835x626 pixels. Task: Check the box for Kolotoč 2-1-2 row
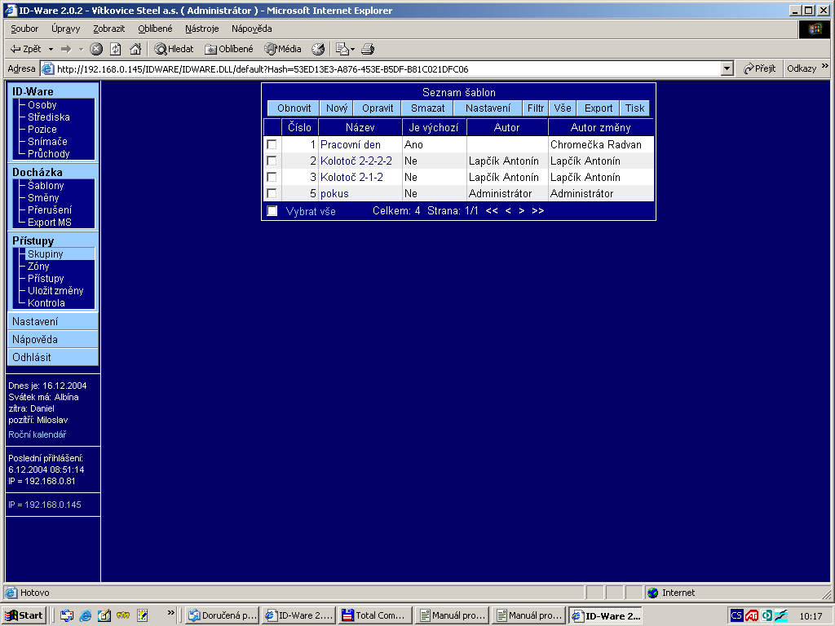pos(272,177)
